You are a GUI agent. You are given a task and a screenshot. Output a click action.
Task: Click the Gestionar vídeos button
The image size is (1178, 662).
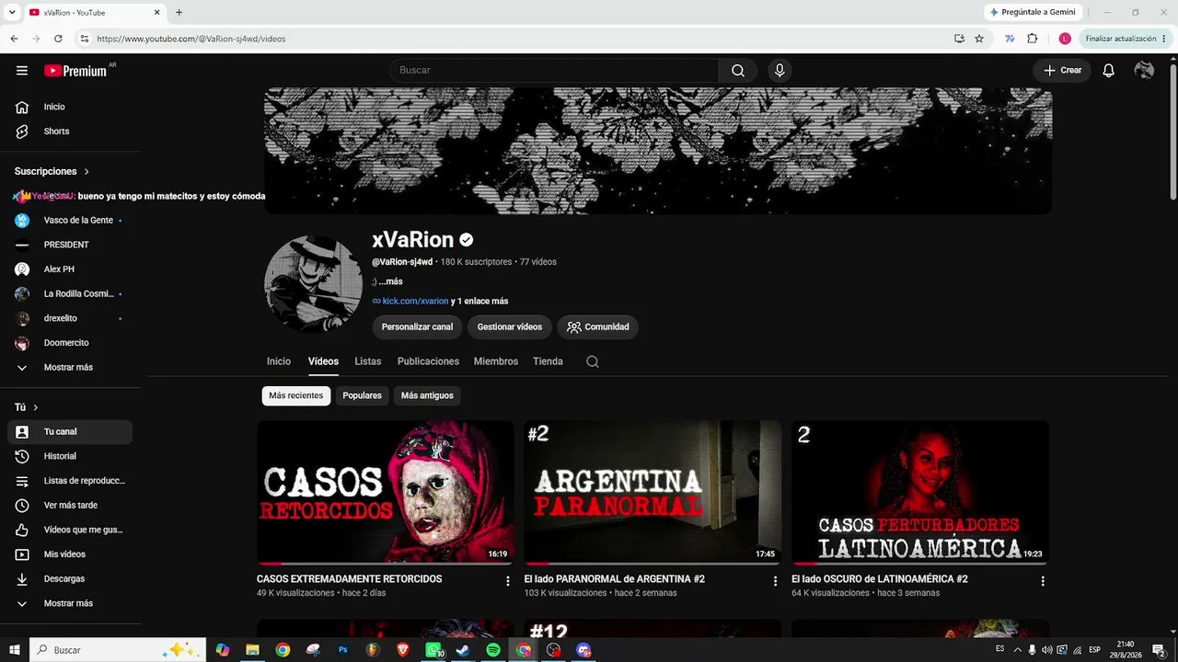(510, 326)
